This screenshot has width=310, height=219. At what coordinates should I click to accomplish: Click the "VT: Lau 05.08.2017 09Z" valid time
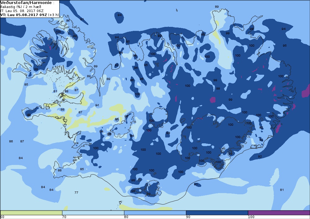pyautogui.click(x=24, y=15)
